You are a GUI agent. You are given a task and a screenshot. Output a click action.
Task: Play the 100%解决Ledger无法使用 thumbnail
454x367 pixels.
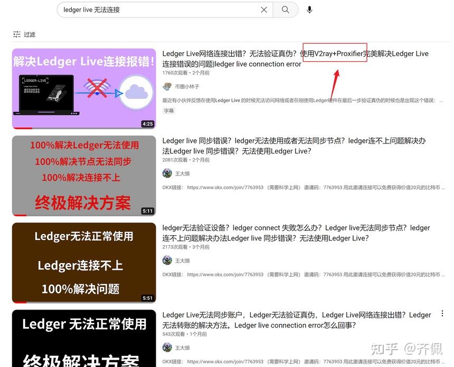point(83,176)
